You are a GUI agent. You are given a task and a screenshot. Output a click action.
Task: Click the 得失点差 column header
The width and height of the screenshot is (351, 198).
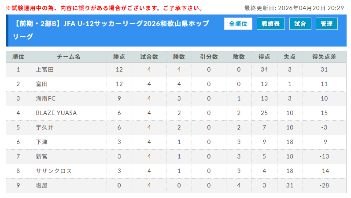(324, 57)
